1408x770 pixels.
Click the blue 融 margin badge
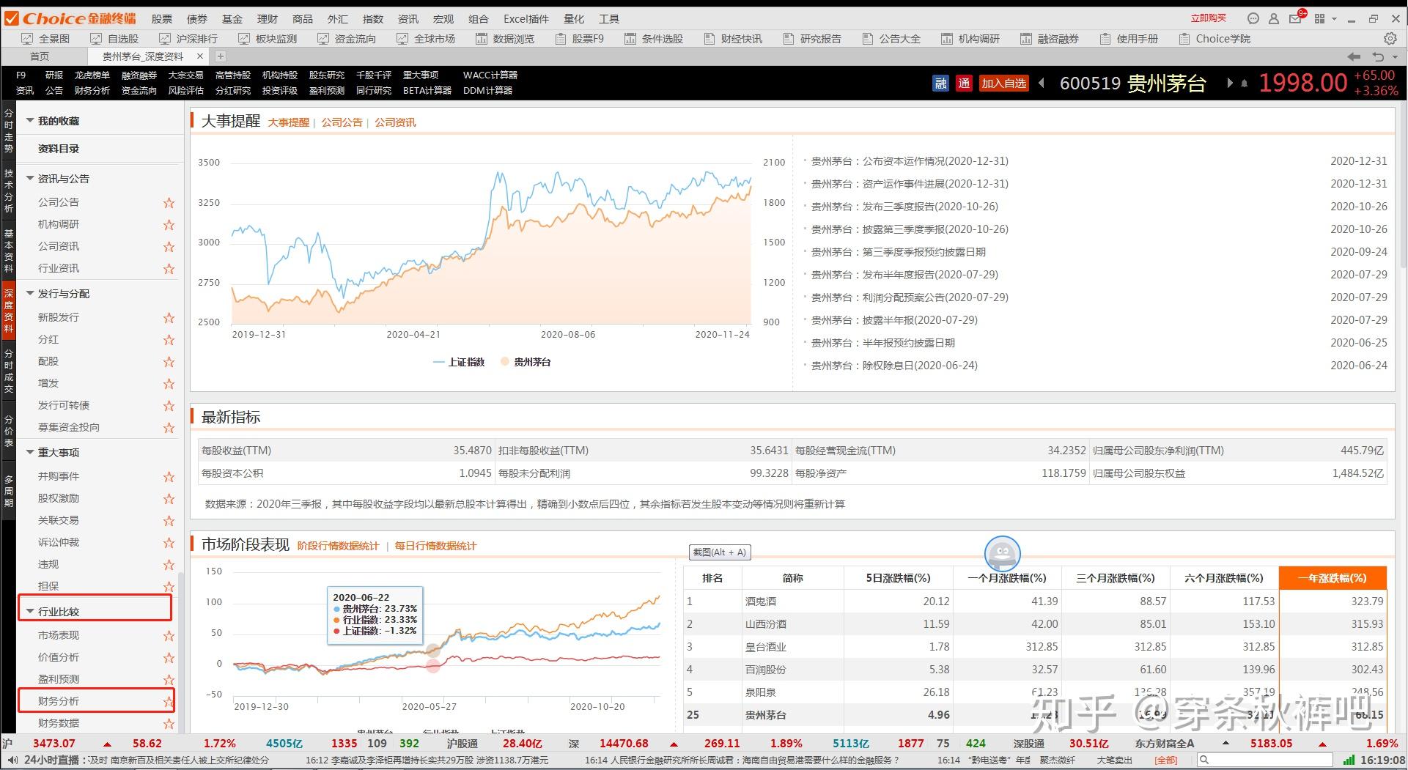pyautogui.click(x=940, y=84)
